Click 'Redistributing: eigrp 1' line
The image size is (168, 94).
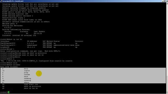[14, 18]
